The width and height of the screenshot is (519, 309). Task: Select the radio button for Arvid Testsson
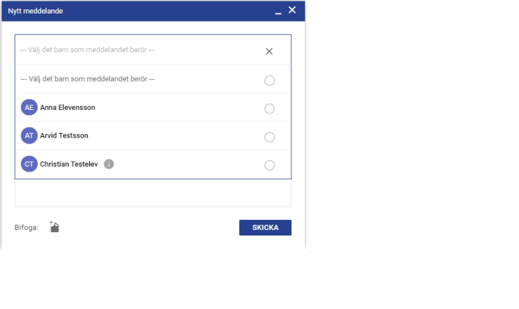tap(270, 137)
